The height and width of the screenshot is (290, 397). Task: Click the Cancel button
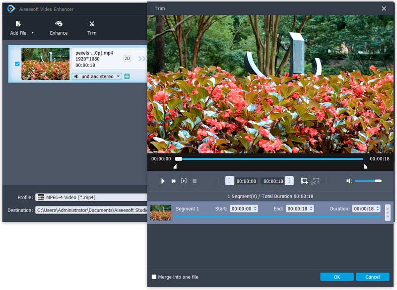pos(372,277)
